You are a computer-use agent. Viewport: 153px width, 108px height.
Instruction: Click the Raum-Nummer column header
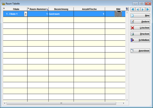click(38, 9)
